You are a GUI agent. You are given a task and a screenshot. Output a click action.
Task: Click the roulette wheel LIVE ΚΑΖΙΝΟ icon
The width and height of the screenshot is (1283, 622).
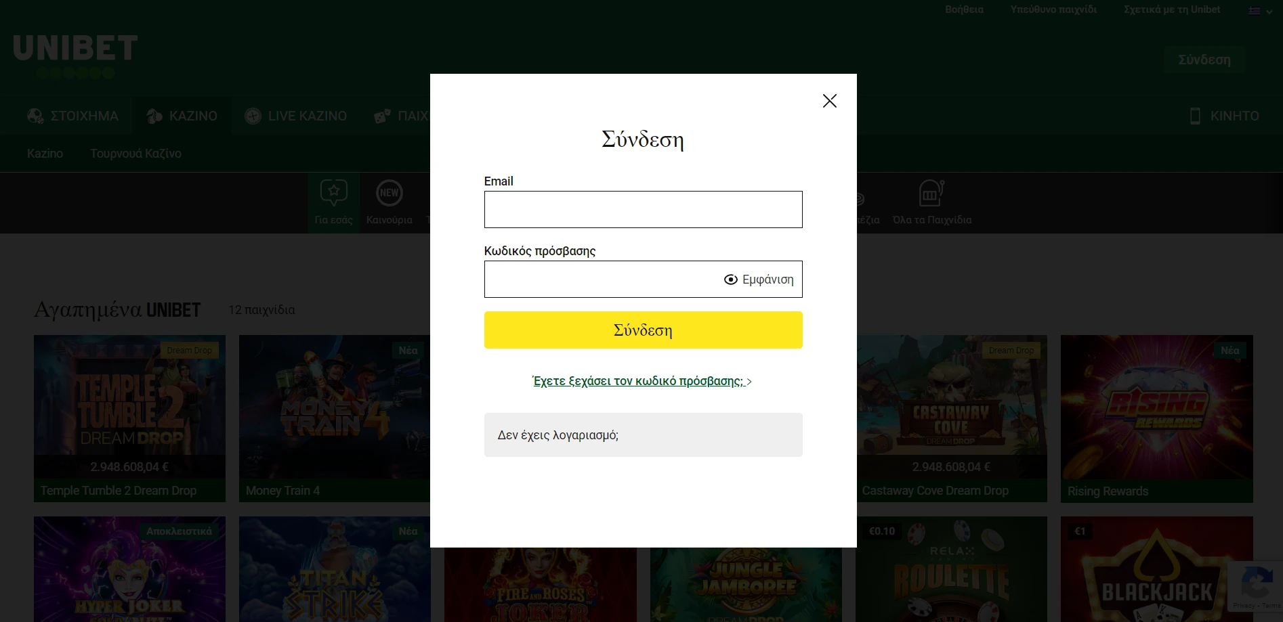point(253,116)
